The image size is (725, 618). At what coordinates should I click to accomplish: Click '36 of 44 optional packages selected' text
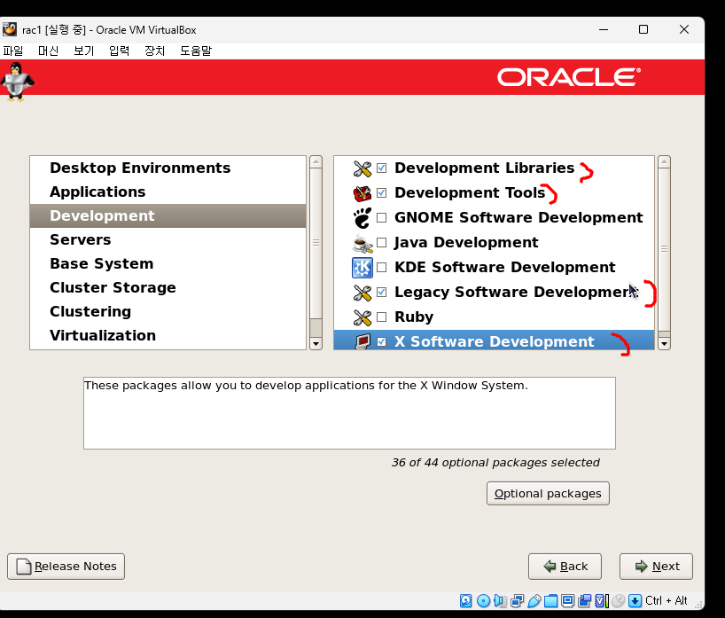click(495, 463)
